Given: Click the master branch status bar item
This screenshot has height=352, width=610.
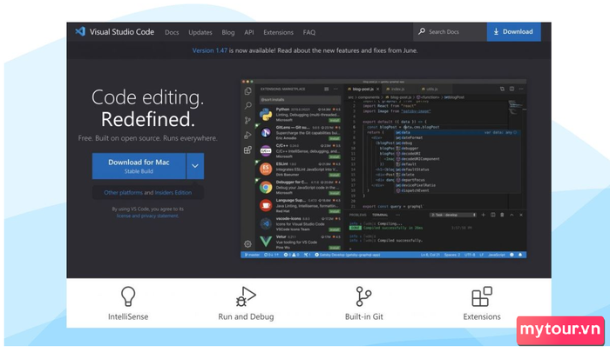Looking at the screenshot, I should click(x=252, y=255).
